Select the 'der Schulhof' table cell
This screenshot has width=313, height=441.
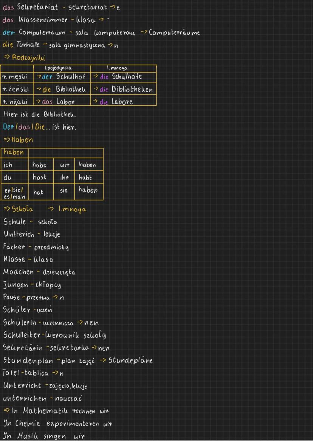point(62,77)
